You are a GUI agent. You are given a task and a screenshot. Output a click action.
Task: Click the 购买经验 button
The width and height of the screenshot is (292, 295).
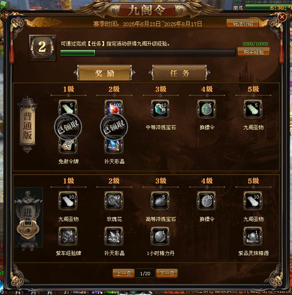(x=254, y=52)
